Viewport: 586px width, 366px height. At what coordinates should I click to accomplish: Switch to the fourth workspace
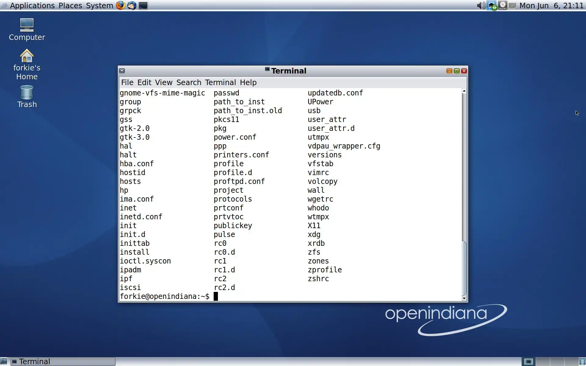coord(571,362)
